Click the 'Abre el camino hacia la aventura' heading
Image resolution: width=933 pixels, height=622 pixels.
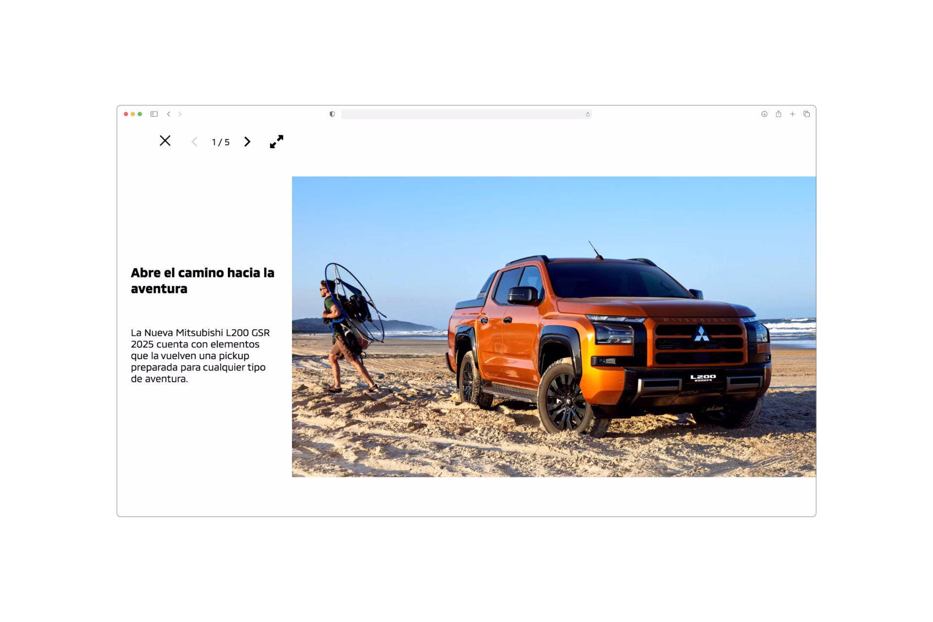202,280
